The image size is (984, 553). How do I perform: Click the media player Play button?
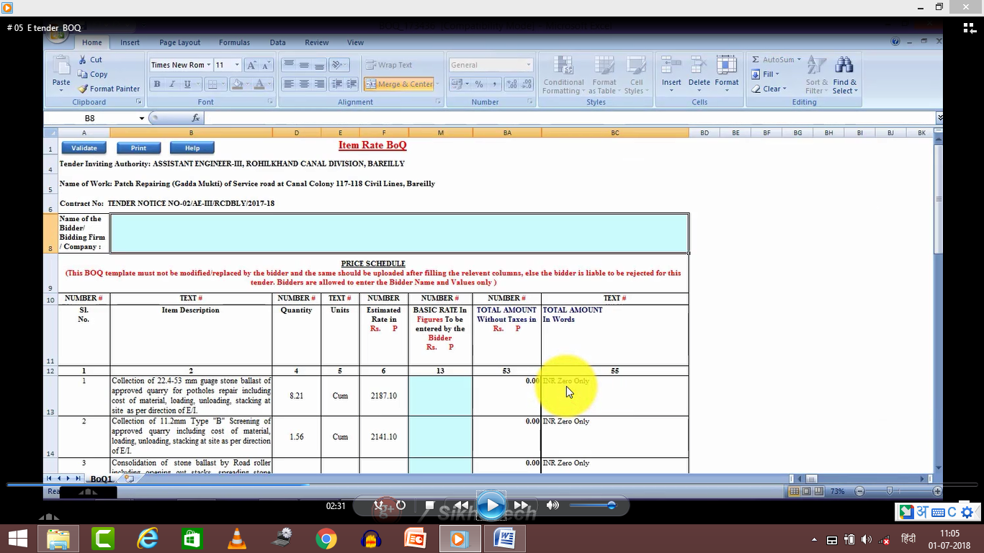(491, 505)
